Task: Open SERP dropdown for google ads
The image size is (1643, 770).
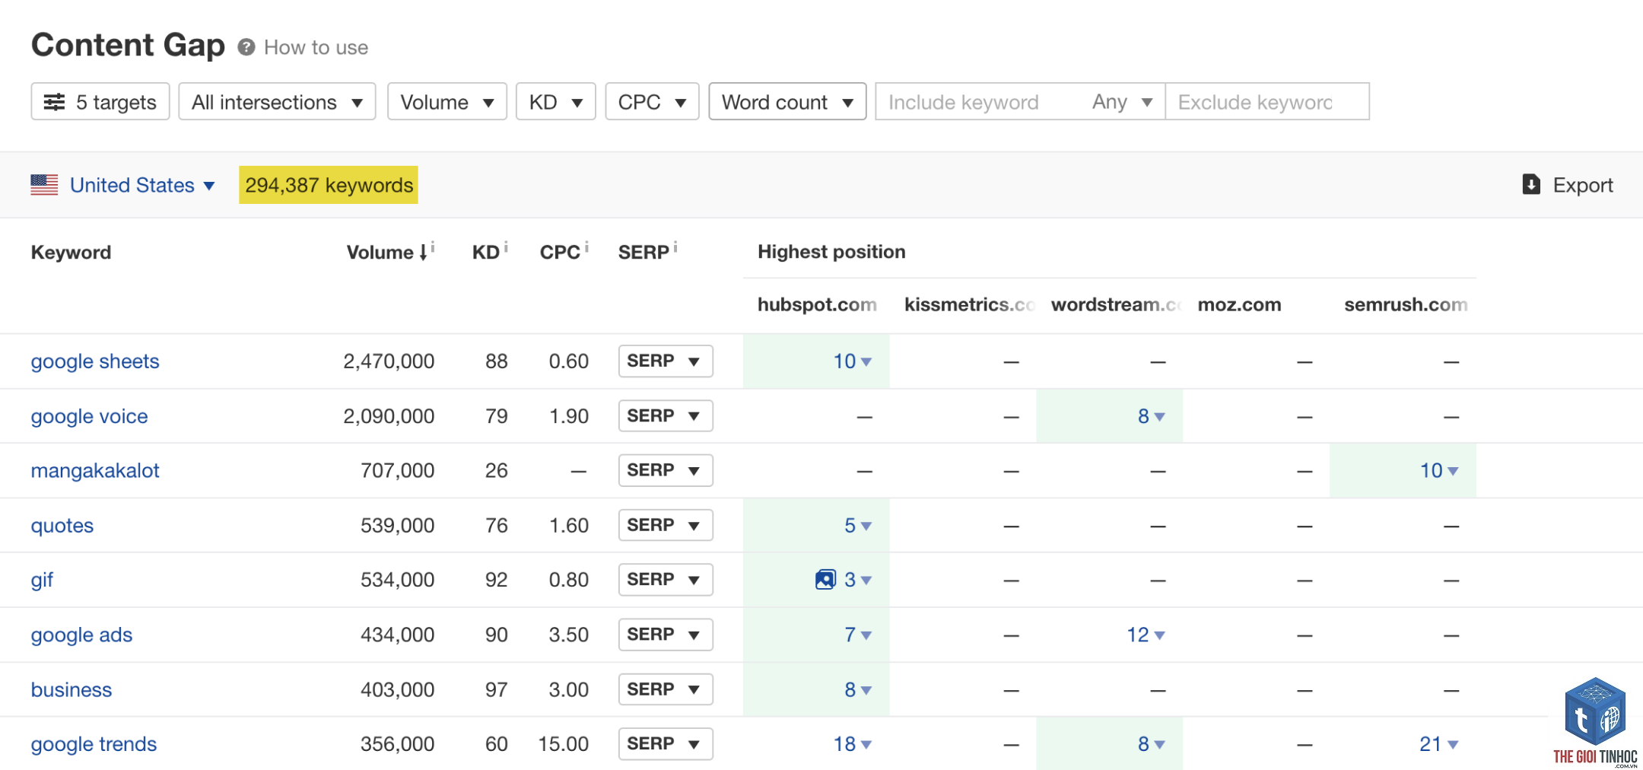Action: (666, 635)
